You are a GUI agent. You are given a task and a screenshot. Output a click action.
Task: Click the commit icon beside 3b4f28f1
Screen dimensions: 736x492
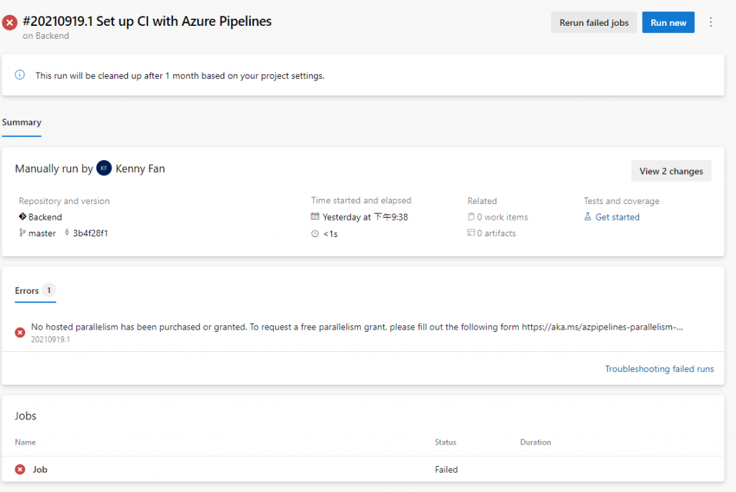tap(67, 233)
